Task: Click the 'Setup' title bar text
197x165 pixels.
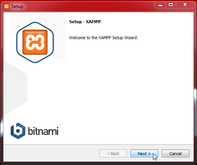Action: tap(17, 6)
